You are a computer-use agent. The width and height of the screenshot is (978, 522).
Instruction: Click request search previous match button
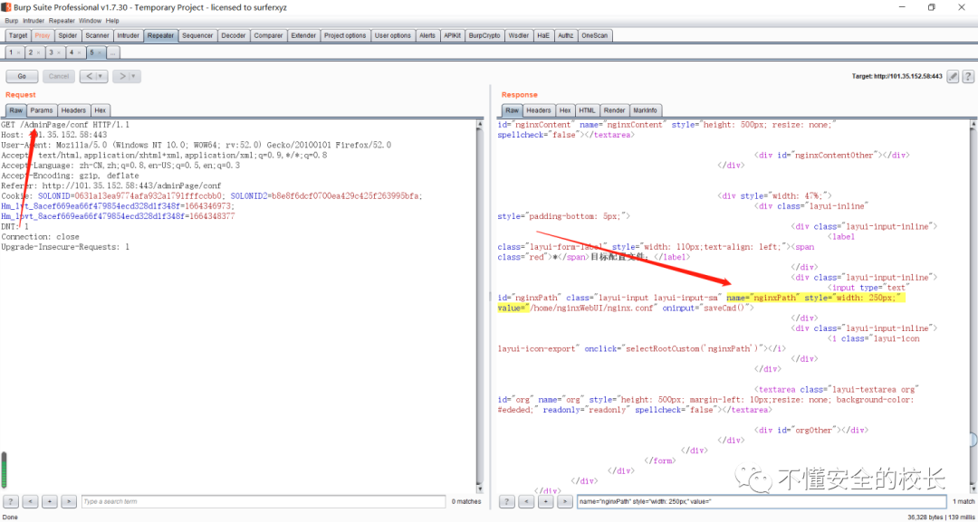31,501
